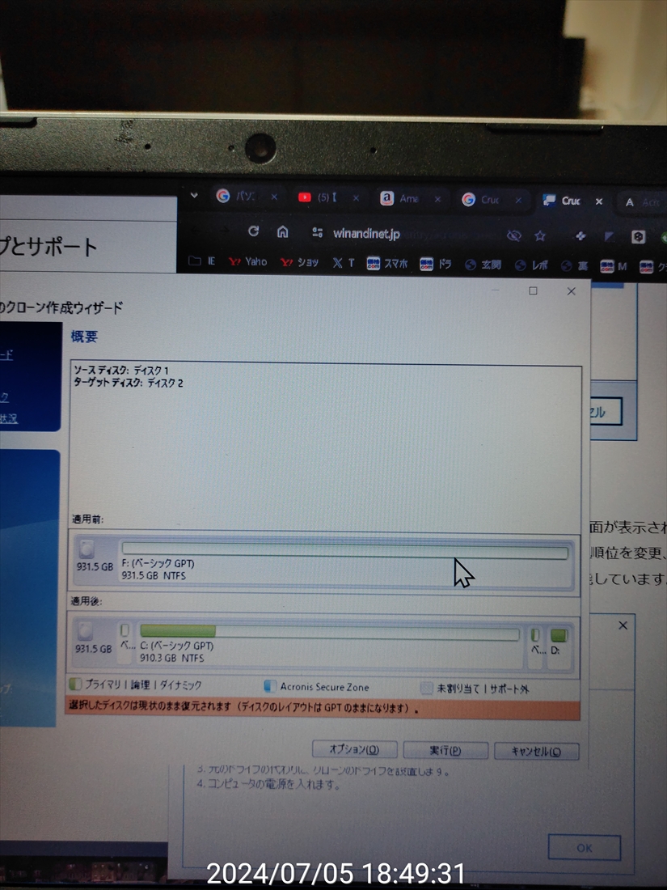Expand the tab search chevron
Viewport: 667px width, 890px height.
[194, 196]
